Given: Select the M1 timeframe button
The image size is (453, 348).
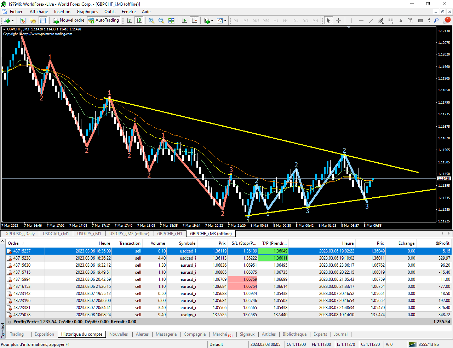Looking at the screenshot, I should click(236, 21).
